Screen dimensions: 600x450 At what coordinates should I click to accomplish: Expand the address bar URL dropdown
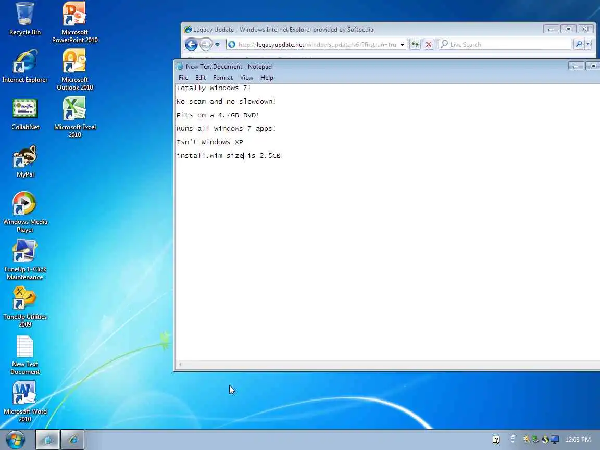click(x=402, y=45)
